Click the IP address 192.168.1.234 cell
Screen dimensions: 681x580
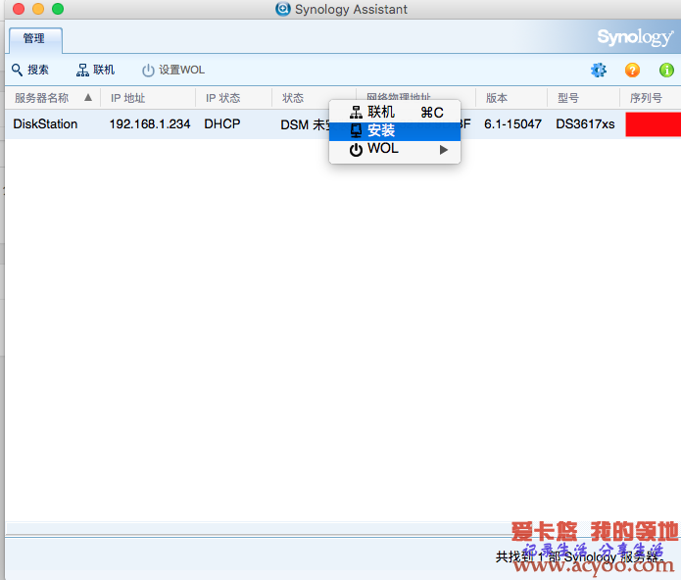[150, 124]
